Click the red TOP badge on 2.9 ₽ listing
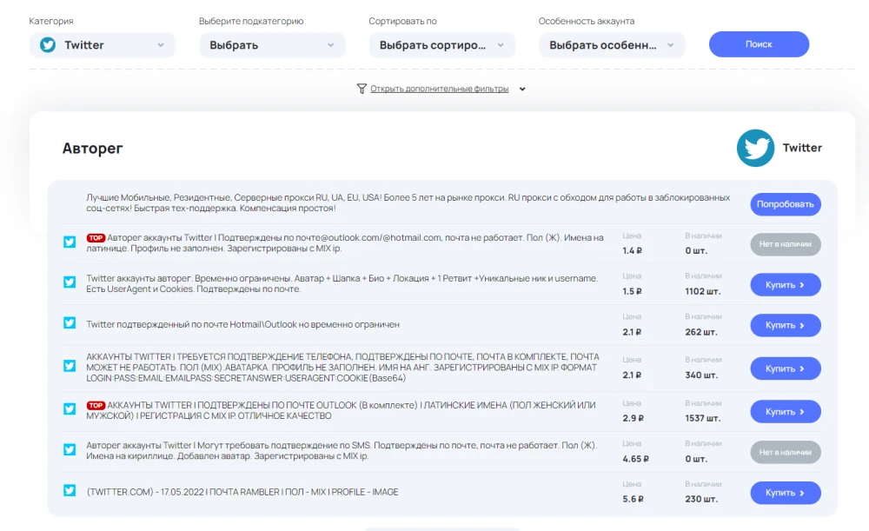869x531 pixels. coord(96,405)
